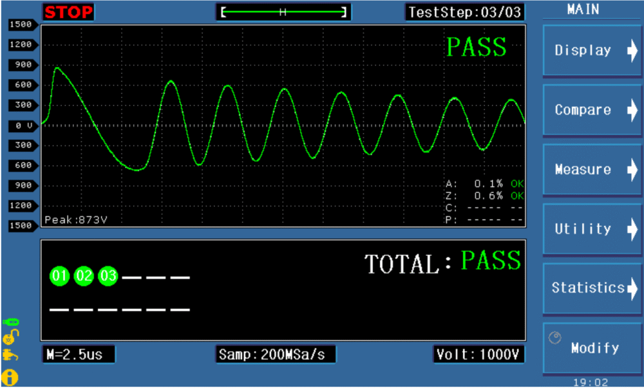Open the Display menu

point(592,50)
